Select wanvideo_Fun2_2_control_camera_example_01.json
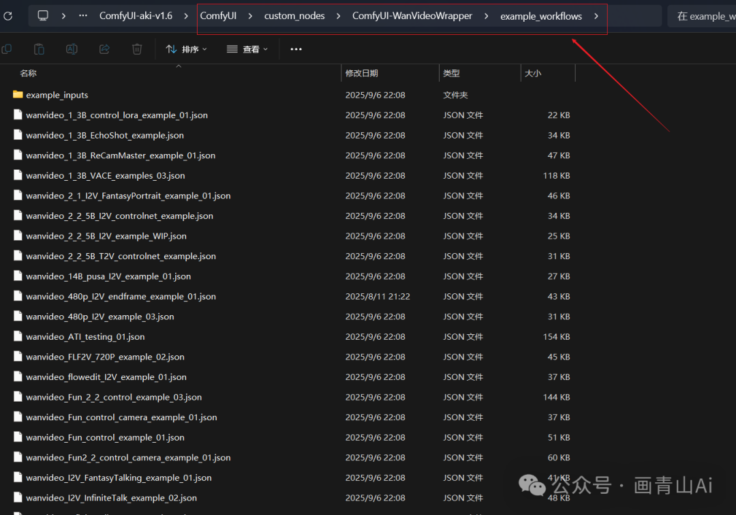This screenshot has width=736, height=515. click(x=128, y=458)
